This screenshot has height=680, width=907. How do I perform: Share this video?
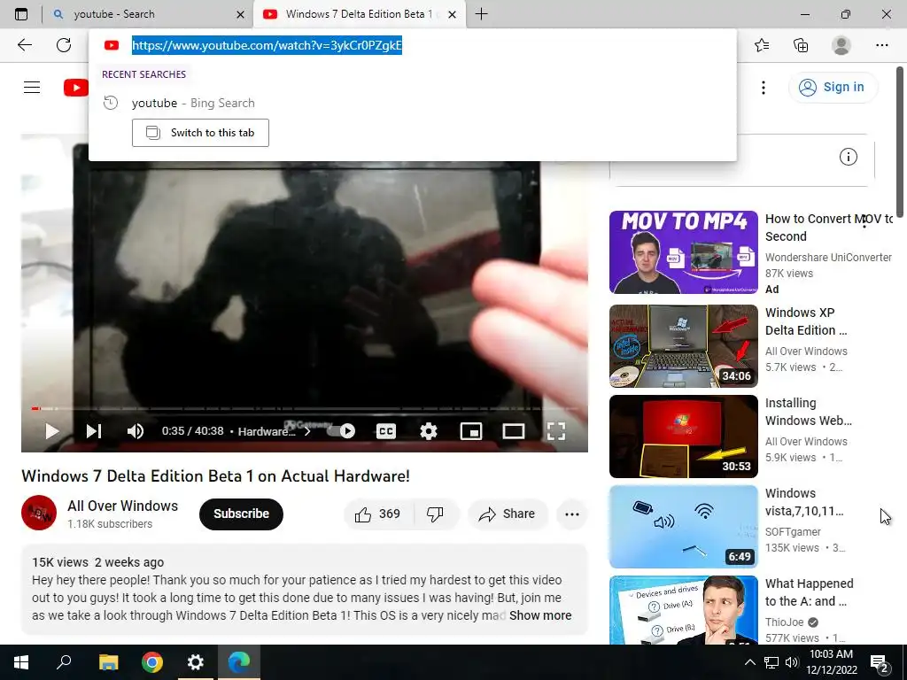(x=508, y=514)
